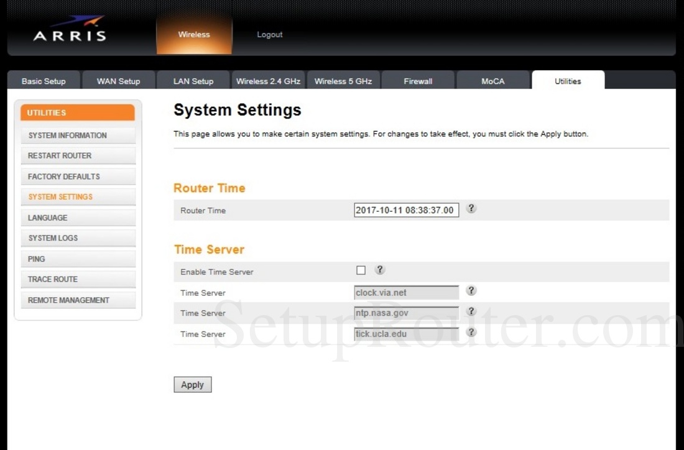Open the System Logs section
This screenshot has width=684, height=450.
point(78,237)
